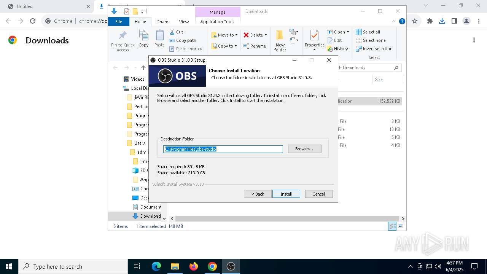Click the Type here to search box
Image resolution: width=487 pixels, height=274 pixels.
(73, 266)
